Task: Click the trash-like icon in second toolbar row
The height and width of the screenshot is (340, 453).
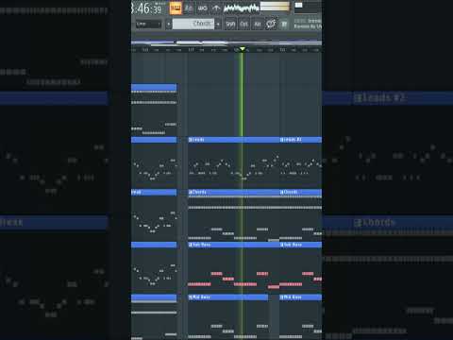Action: click(x=284, y=25)
